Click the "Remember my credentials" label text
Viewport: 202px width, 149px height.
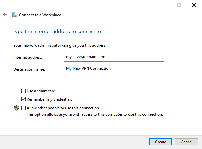pos(49,99)
